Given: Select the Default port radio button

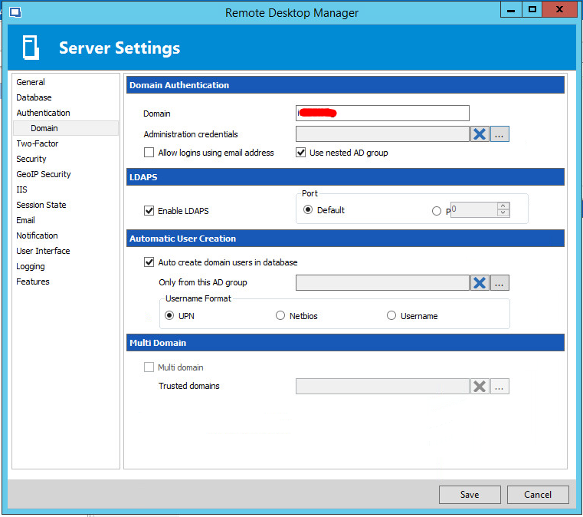Looking at the screenshot, I should click(x=307, y=210).
